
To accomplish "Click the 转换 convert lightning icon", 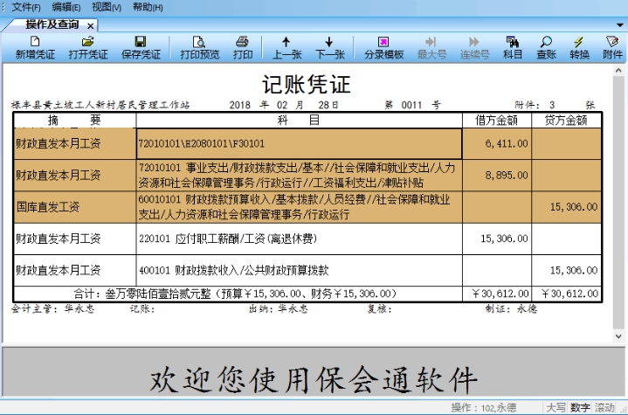I will click(x=579, y=47).
